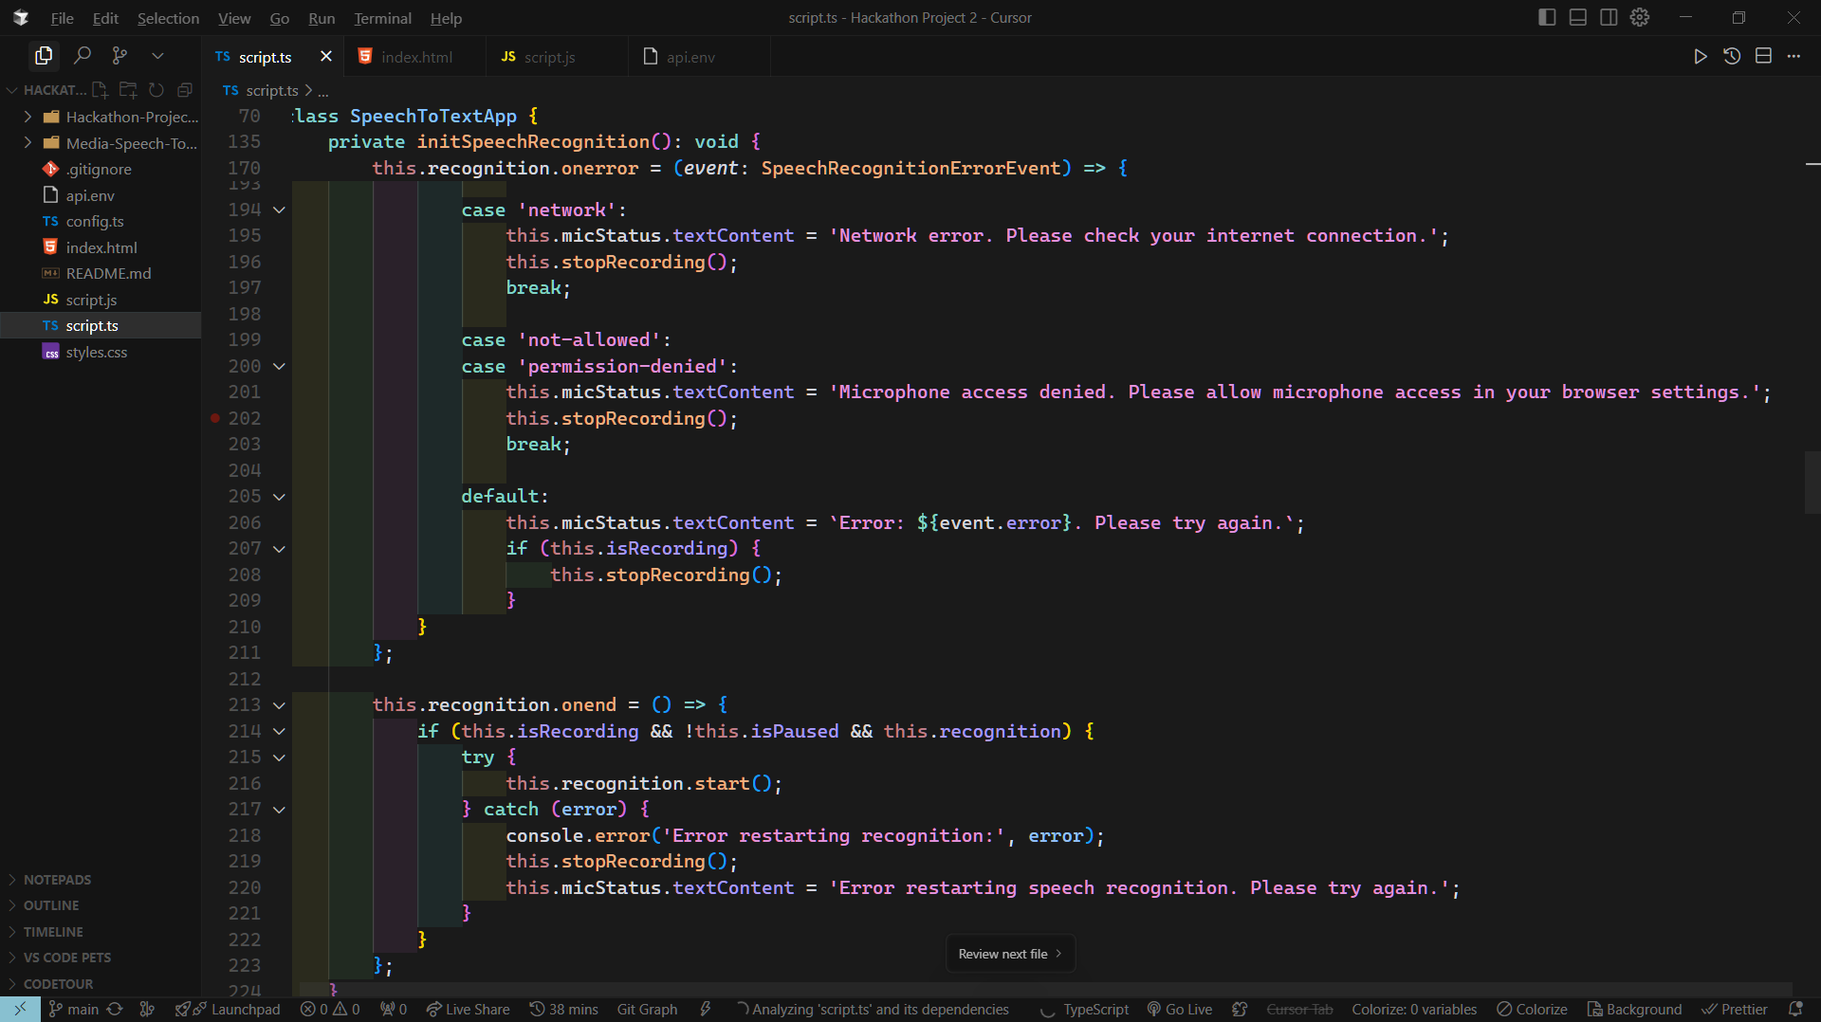
Task: Toggle the secondary sidebar layout
Action: 1609,18
